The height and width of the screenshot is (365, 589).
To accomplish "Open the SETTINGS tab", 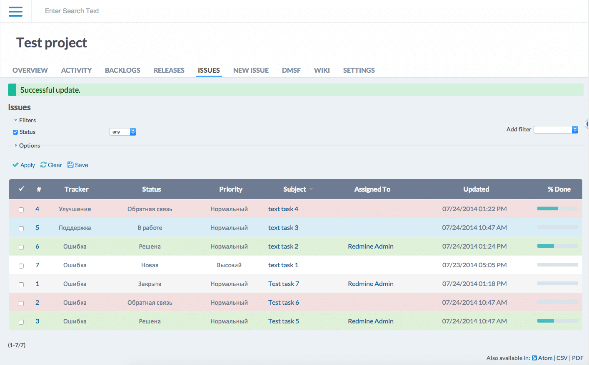I will point(359,70).
